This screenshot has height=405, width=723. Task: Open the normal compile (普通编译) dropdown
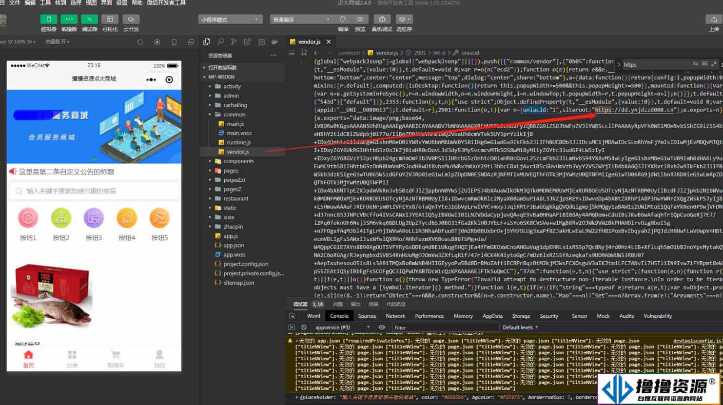click(301, 19)
